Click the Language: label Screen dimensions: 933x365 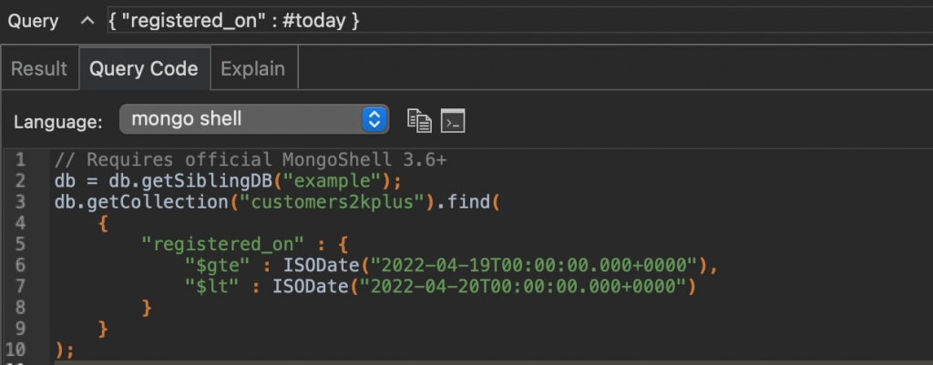pyautogui.click(x=58, y=122)
